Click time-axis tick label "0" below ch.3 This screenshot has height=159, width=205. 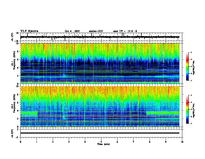(20, 142)
